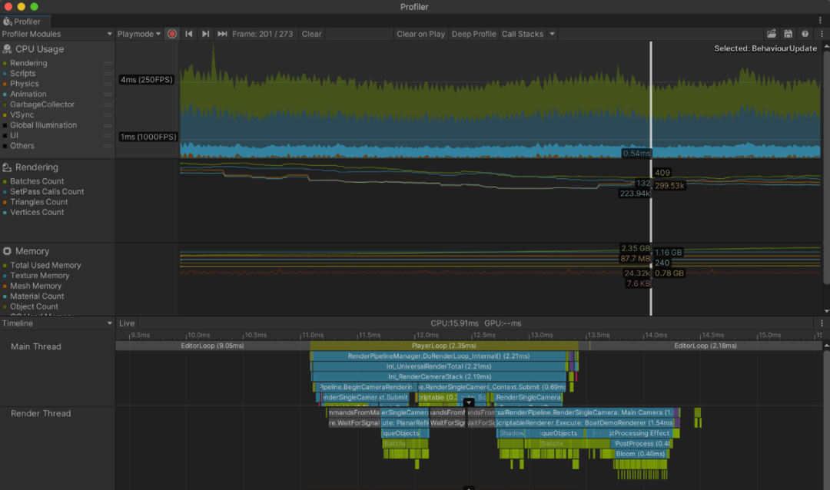
Task: Select the EditorLoop (2.18ms) sample
Action: [x=705, y=346]
